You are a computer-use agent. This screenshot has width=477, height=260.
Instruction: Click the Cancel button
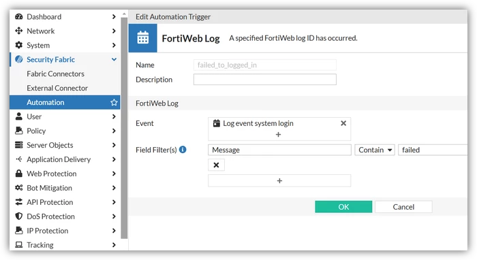click(403, 206)
